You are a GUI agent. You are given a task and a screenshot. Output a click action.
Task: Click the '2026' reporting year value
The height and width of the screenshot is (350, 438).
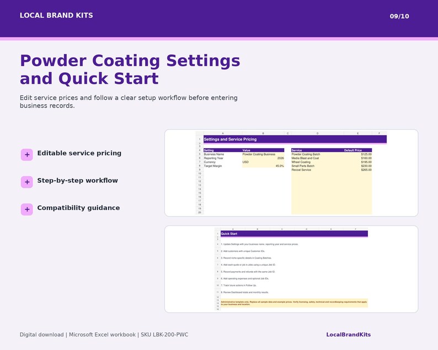[263, 158]
